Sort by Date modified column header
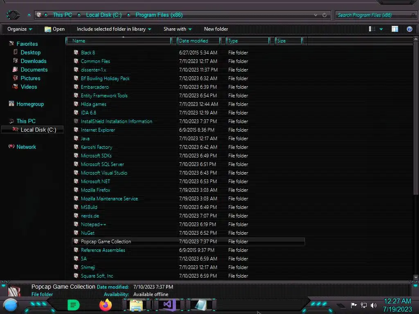This screenshot has width=419, height=314. pos(198,40)
